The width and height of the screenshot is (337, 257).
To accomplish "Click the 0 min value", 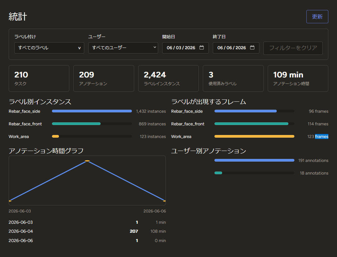I will [x=160, y=241].
